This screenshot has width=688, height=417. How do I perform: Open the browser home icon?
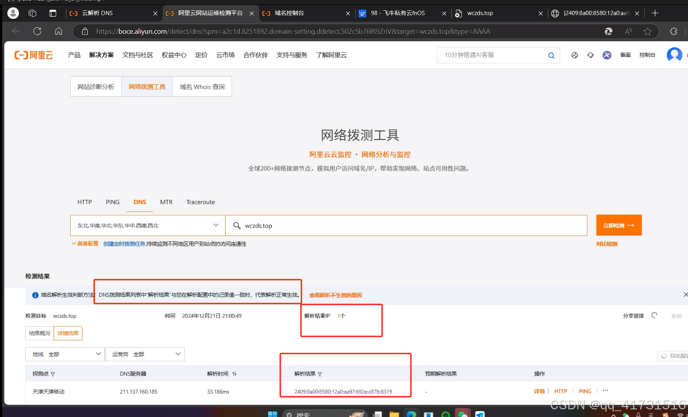point(59,31)
